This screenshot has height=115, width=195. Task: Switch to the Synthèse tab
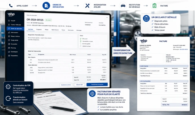[x=31, y=29]
